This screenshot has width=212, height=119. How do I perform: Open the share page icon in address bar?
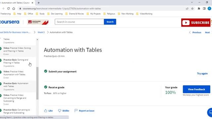tap(187, 9)
